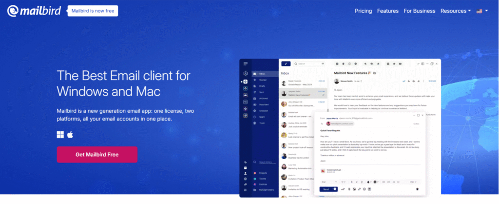The width and height of the screenshot is (499, 204).
Task: Open the font size dropdown
Action: coord(344,182)
